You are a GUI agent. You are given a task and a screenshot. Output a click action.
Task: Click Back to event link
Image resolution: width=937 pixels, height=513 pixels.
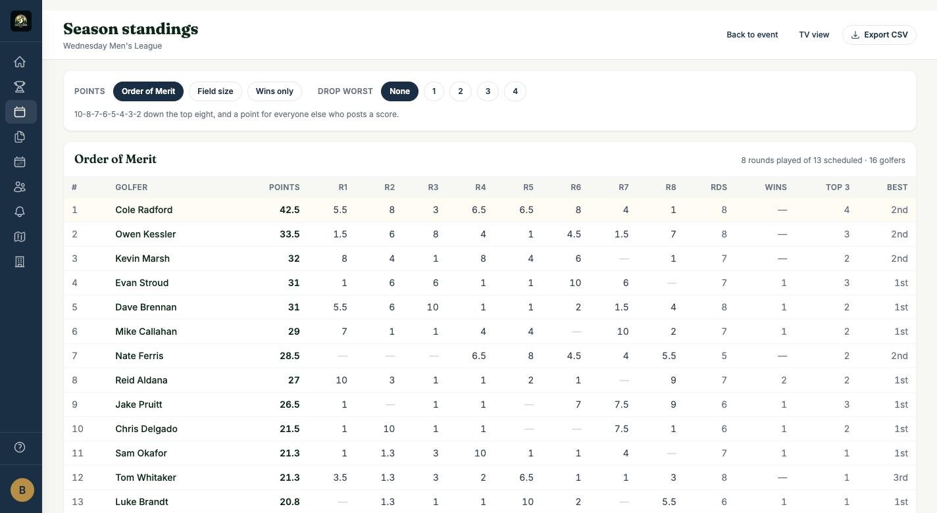(752, 35)
